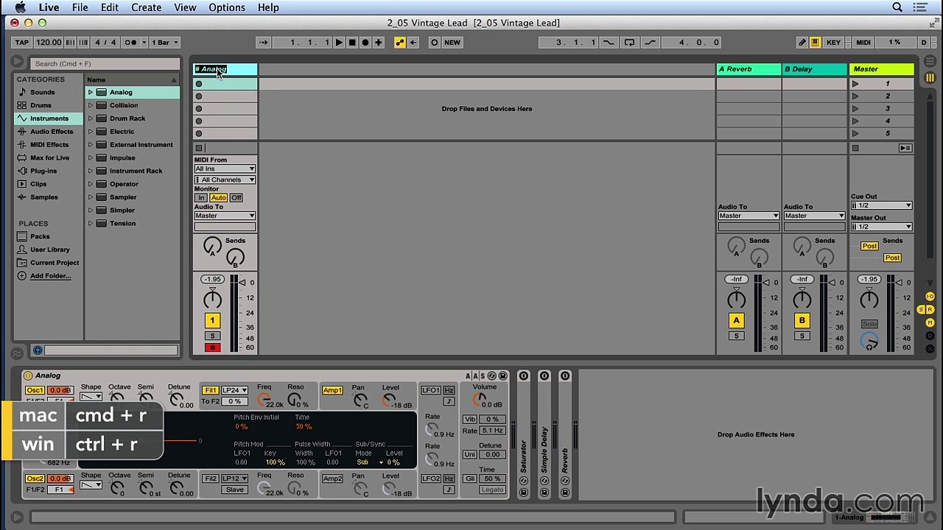The image size is (943, 530).
Task: Toggle the LFO1 switch
Action: [431, 390]
